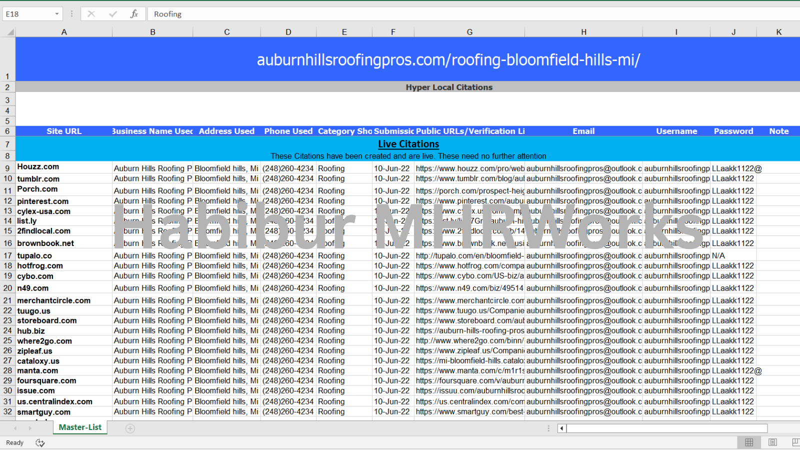Select row 18 header
Screen dimensions: 800x450
pos(7,266)
